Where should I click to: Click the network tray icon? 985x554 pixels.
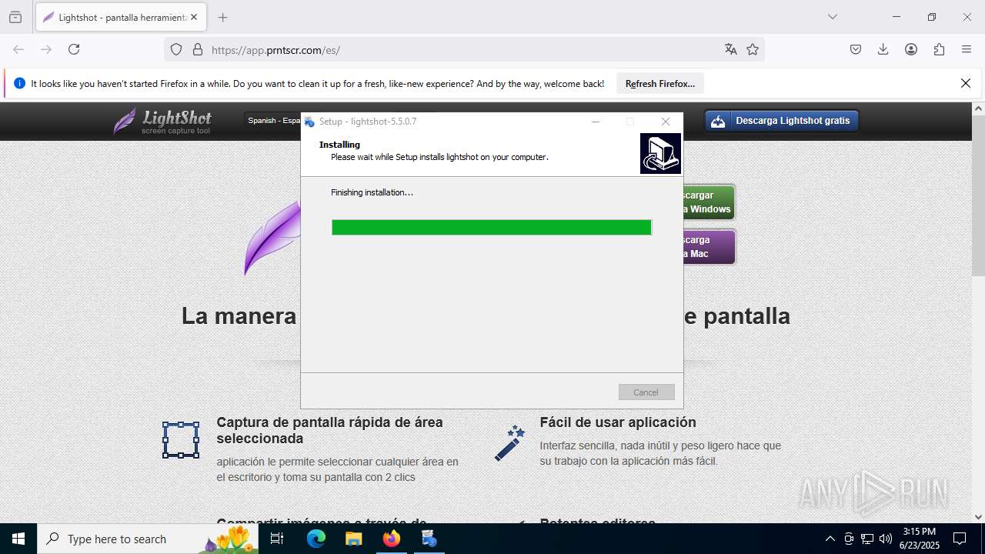(x=867, y=539)
